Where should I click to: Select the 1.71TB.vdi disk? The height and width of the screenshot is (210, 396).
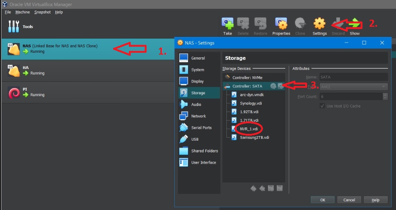[246, 120]
